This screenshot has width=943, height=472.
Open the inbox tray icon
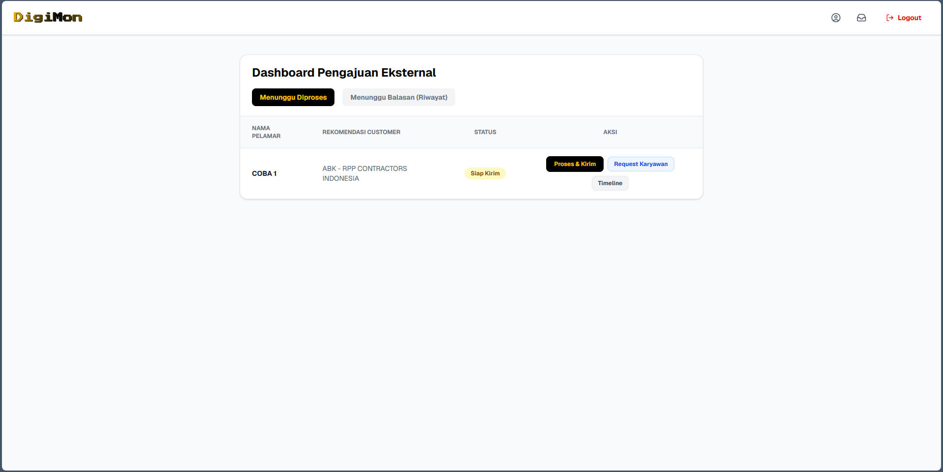(x=861, y=18)
